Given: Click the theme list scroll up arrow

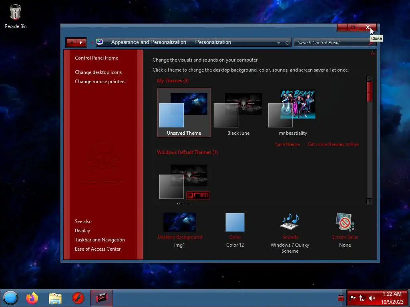Looking at the screenshot, I should (x=369, y=79).
